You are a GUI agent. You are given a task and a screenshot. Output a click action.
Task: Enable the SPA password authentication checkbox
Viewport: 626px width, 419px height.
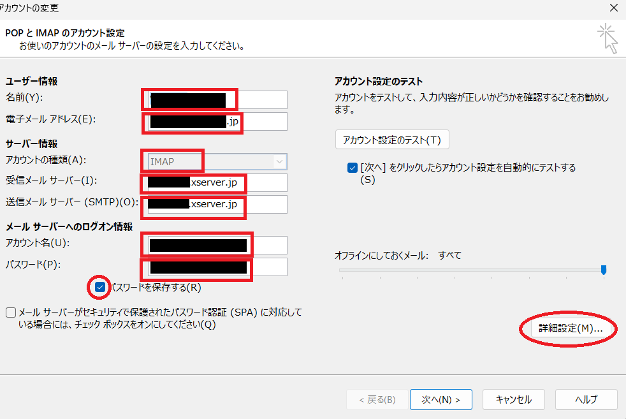11,312
